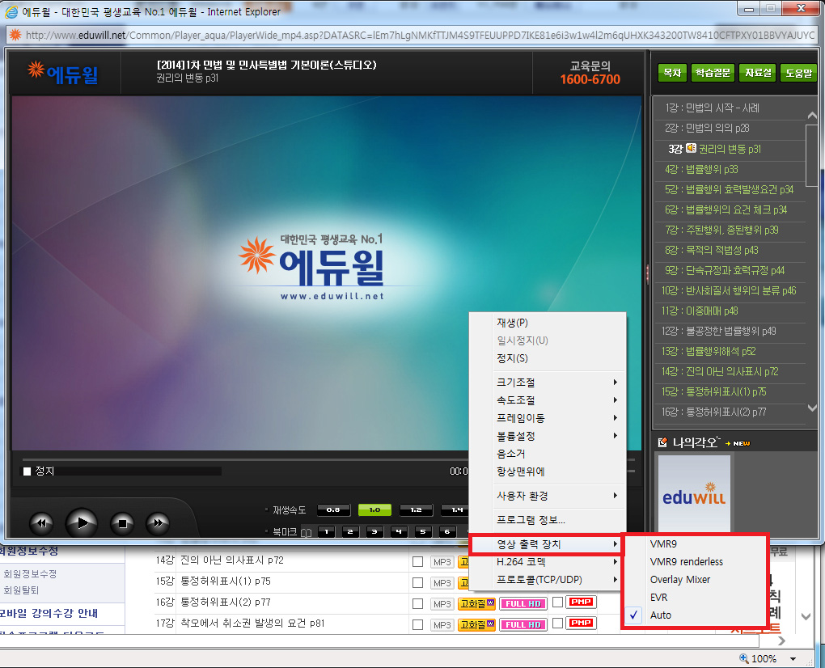This screenshot has width=825, height=668.
Task: Click the FULL HD badge for lecture 17
Action: (523, 624)
